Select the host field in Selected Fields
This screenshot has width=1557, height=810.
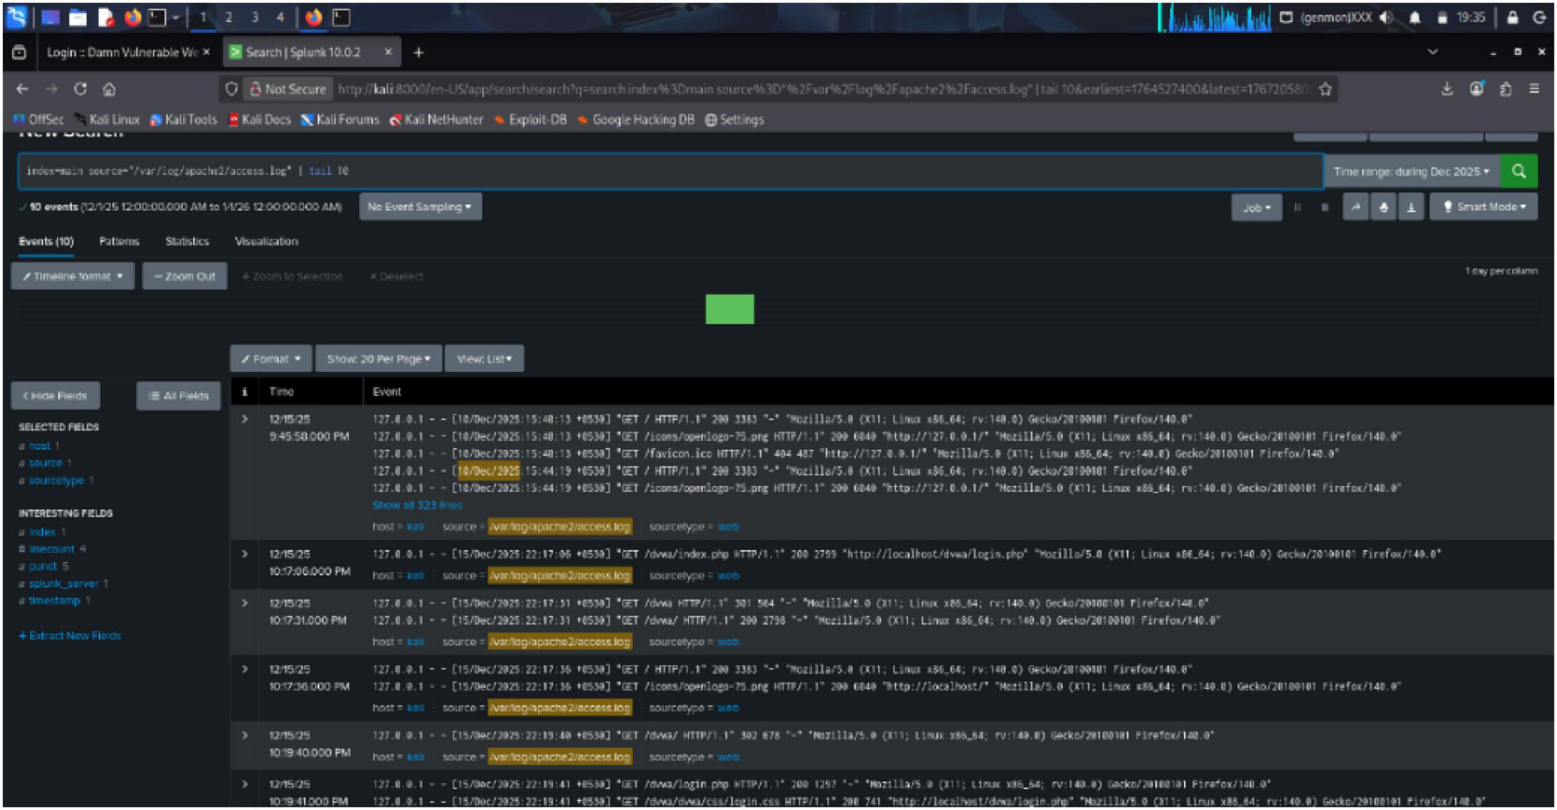click(40, 446)
